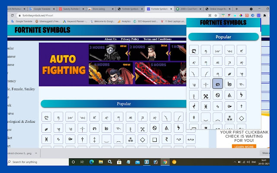
Task: Click the purple Fortnite Symbols extension icon
Action: pyautogui.click(x=259, y=16)
